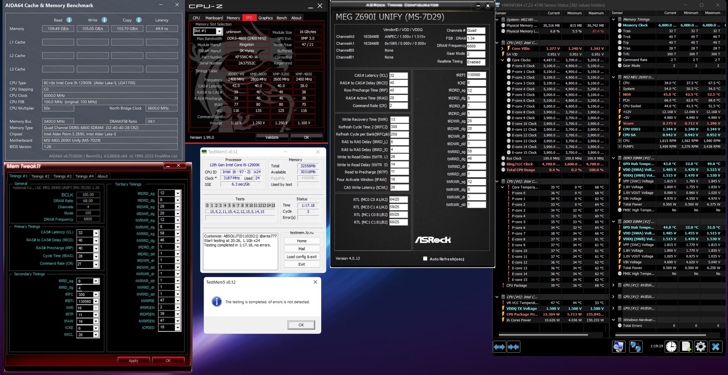Image resolution: width=728 pixels, height=375 pixels.
Task: Open the tWRPRE dropdown in Mem TweakIt
Action: pyautogui.click(x=177, y=300)
